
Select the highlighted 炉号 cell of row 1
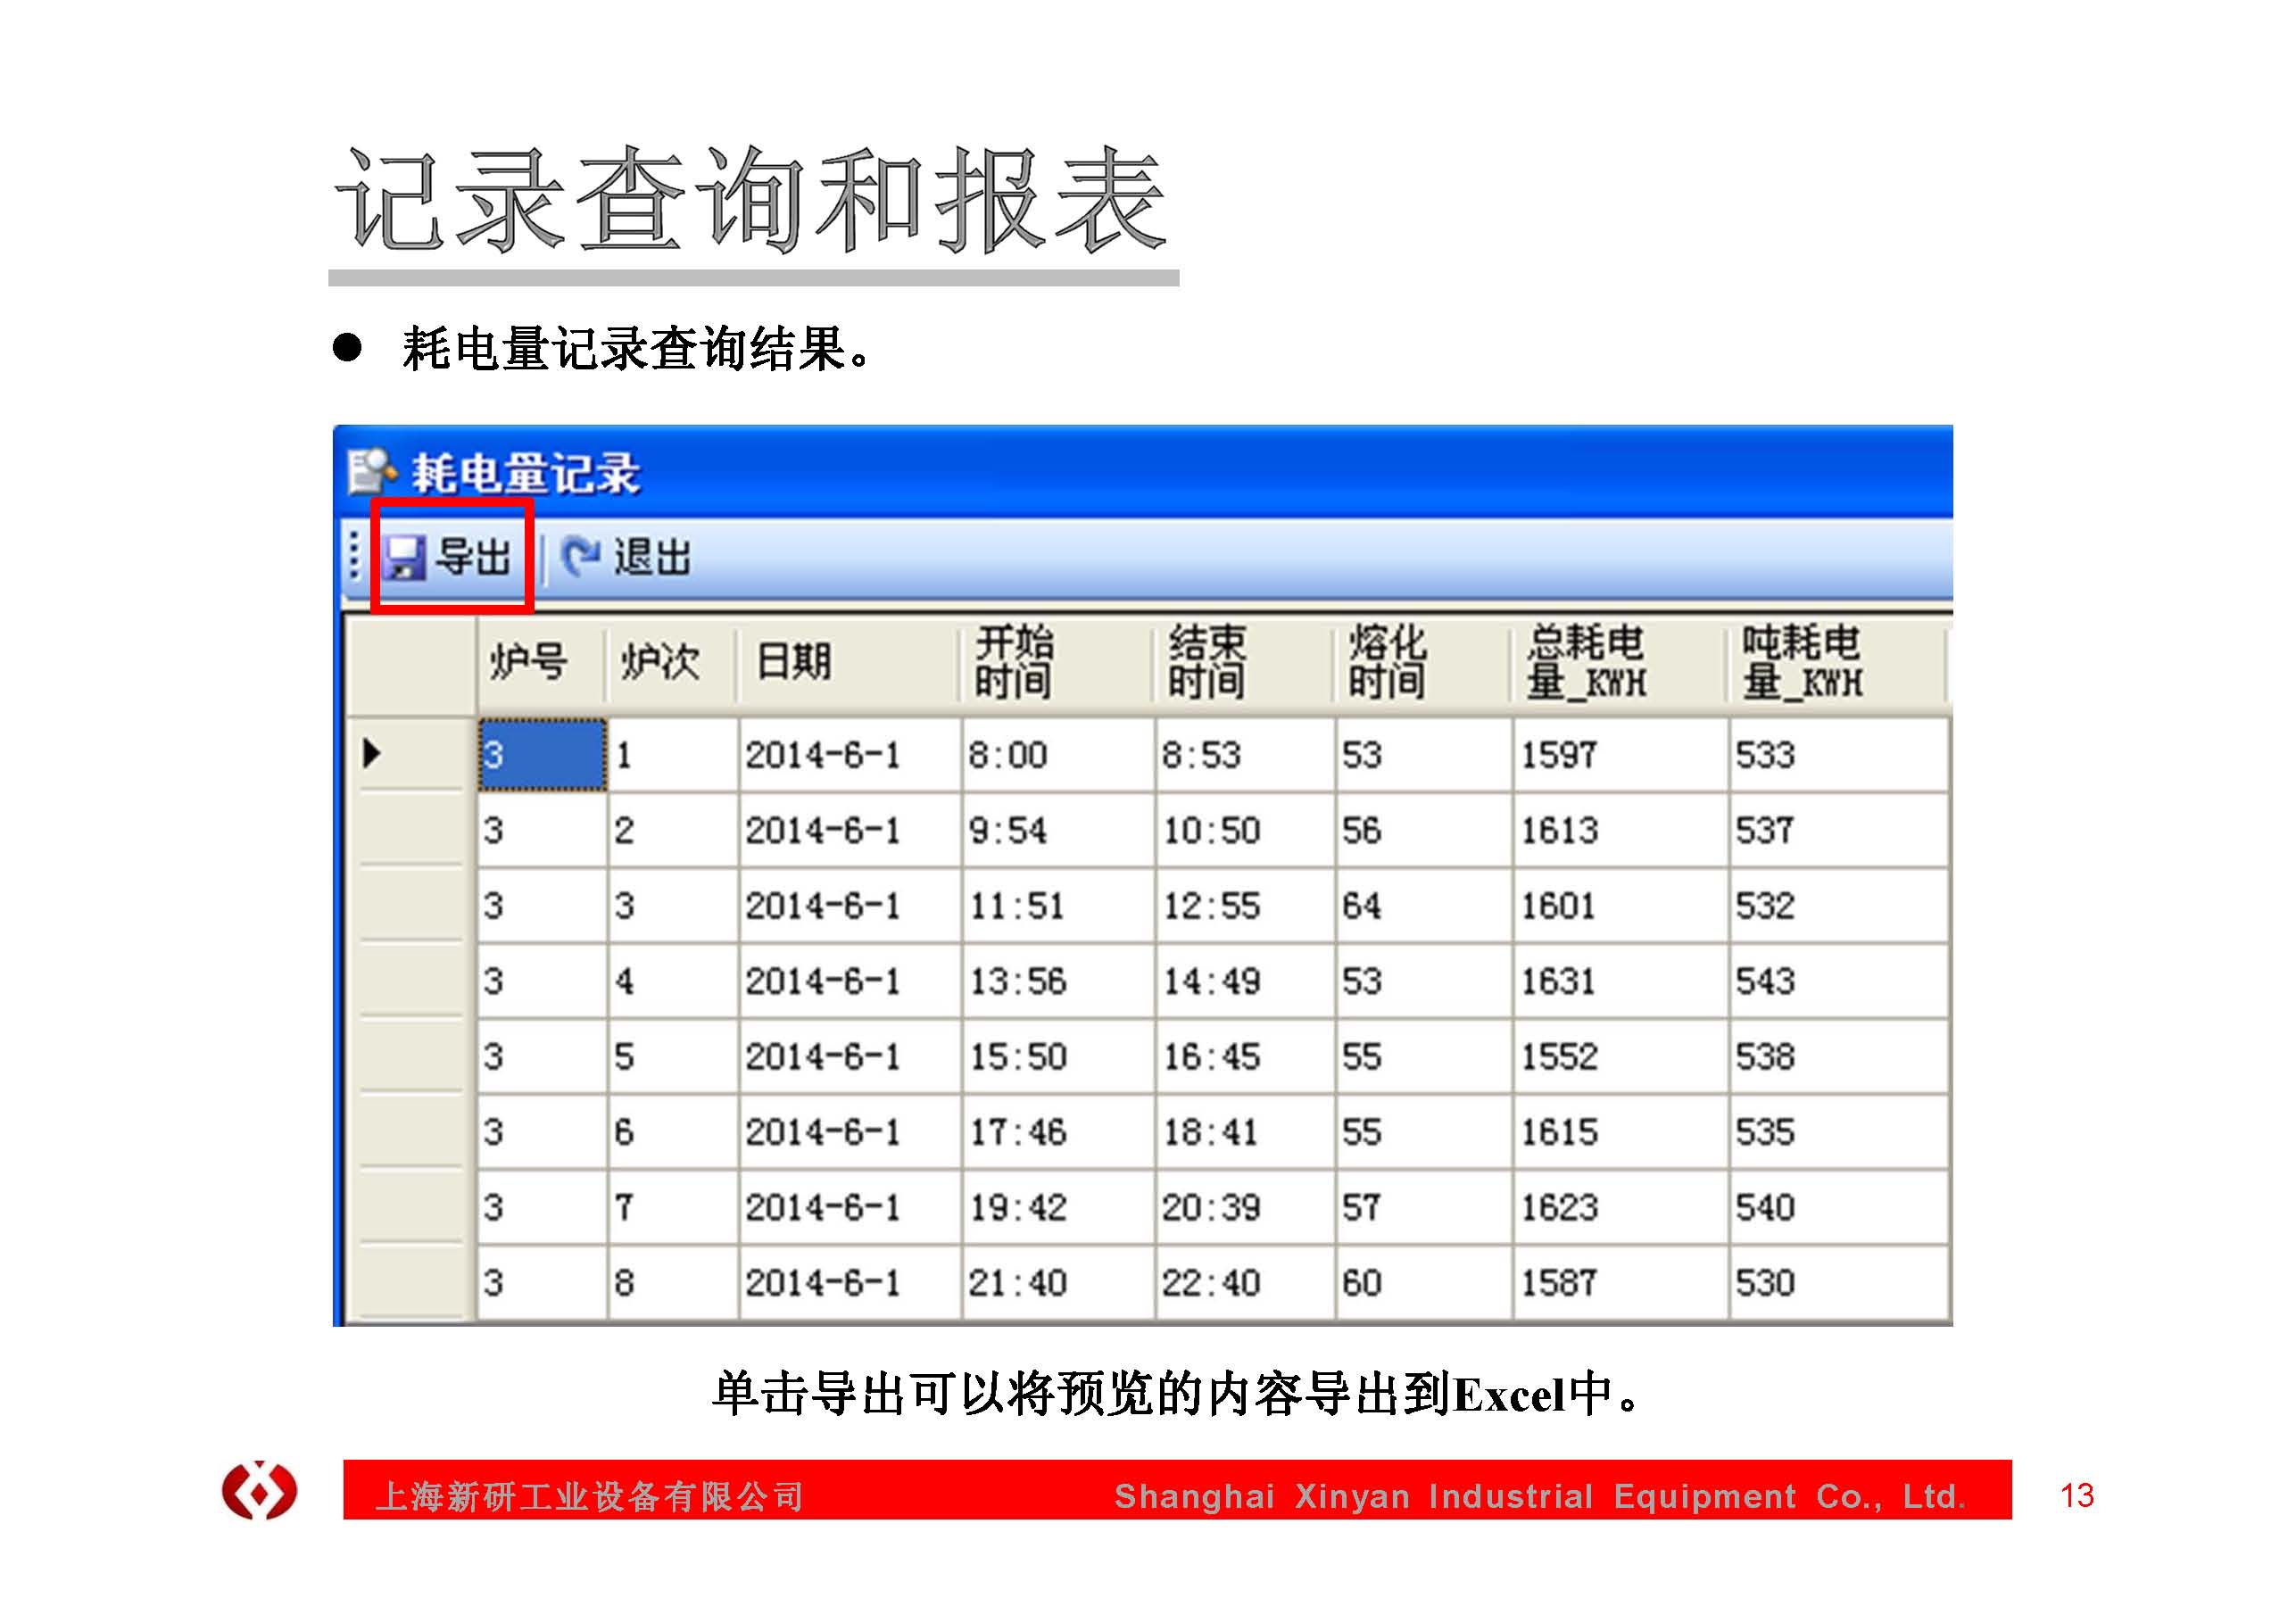coord(542,755)
